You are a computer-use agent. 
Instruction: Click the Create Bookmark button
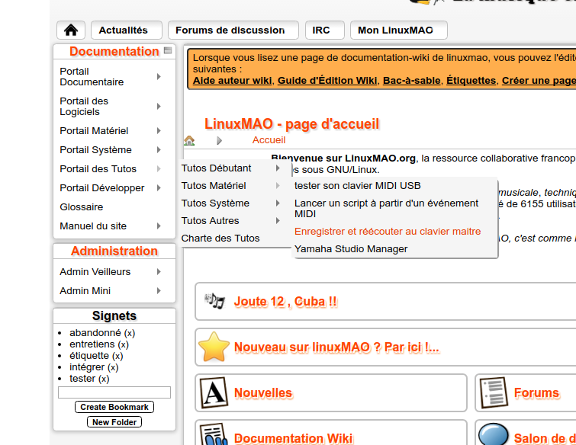coord(114,407)
